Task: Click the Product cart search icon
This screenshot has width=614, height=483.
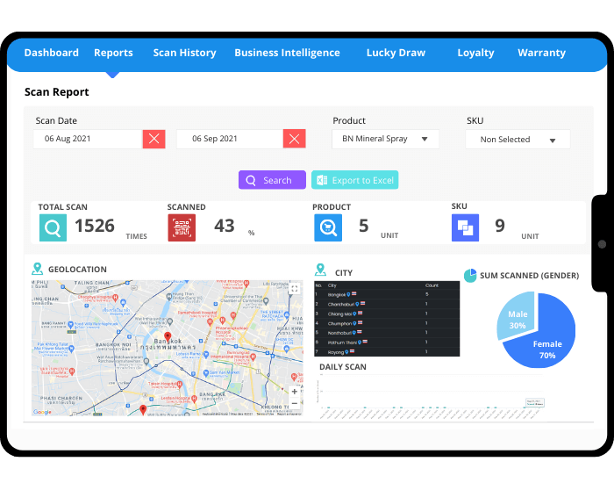Action: (327, 227)
